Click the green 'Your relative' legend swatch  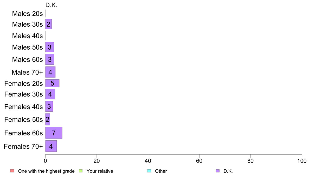81,171
